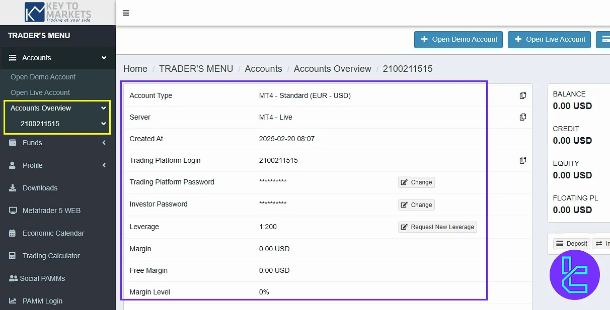
Task: Click the card icon on Deposit button
Action: pos(560,244)
